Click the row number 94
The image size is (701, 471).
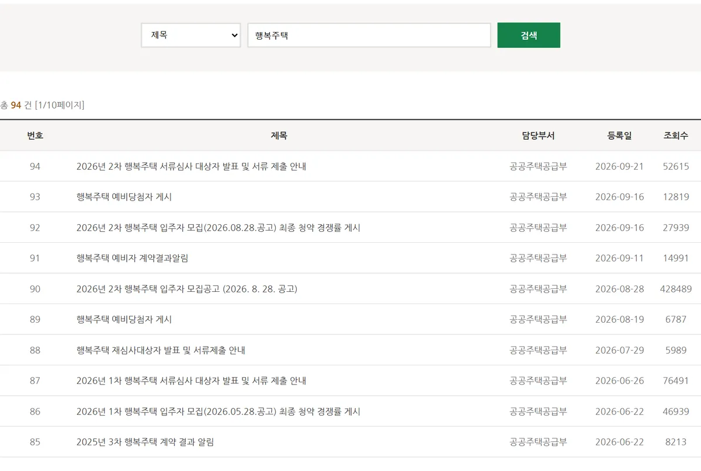35,166
